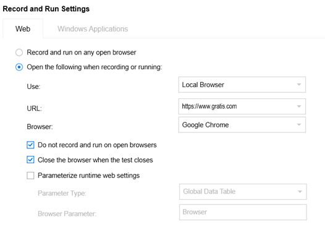Screen dimensions: 325x243
Task: Click the Browser Parameter text field
Action: tap(243, 212)
